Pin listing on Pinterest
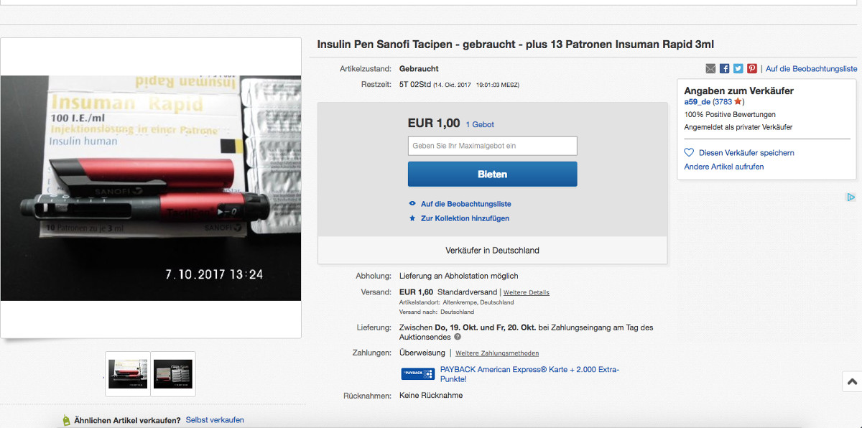Screen dimensions: 862x428 coord(752,68)
